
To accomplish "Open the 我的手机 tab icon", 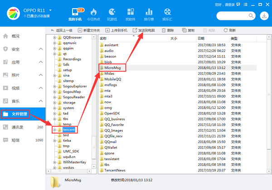I will pos(76,12).
